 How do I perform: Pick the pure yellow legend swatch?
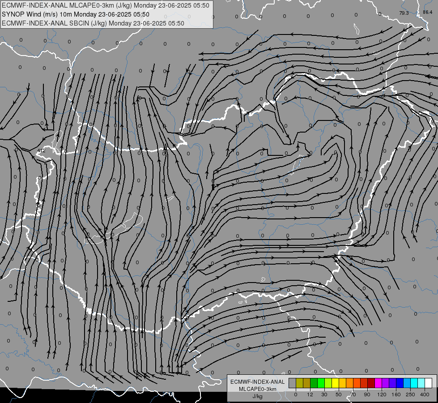tap(335, 383)
